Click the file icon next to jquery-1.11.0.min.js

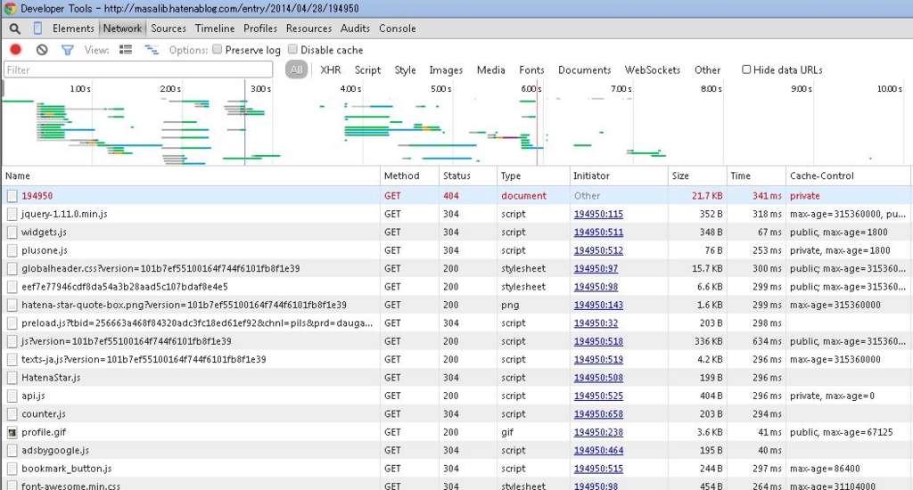pos(12,214)
